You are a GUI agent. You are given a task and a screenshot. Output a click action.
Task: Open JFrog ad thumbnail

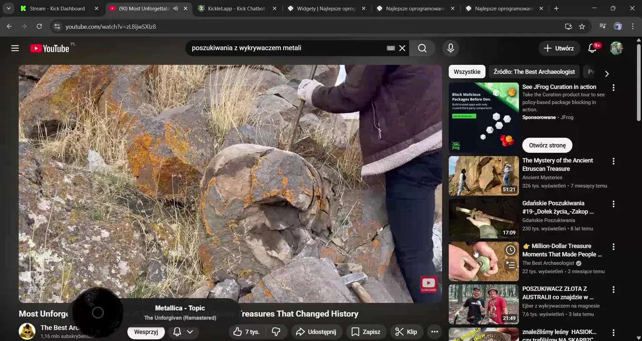[x=484, y=118]
